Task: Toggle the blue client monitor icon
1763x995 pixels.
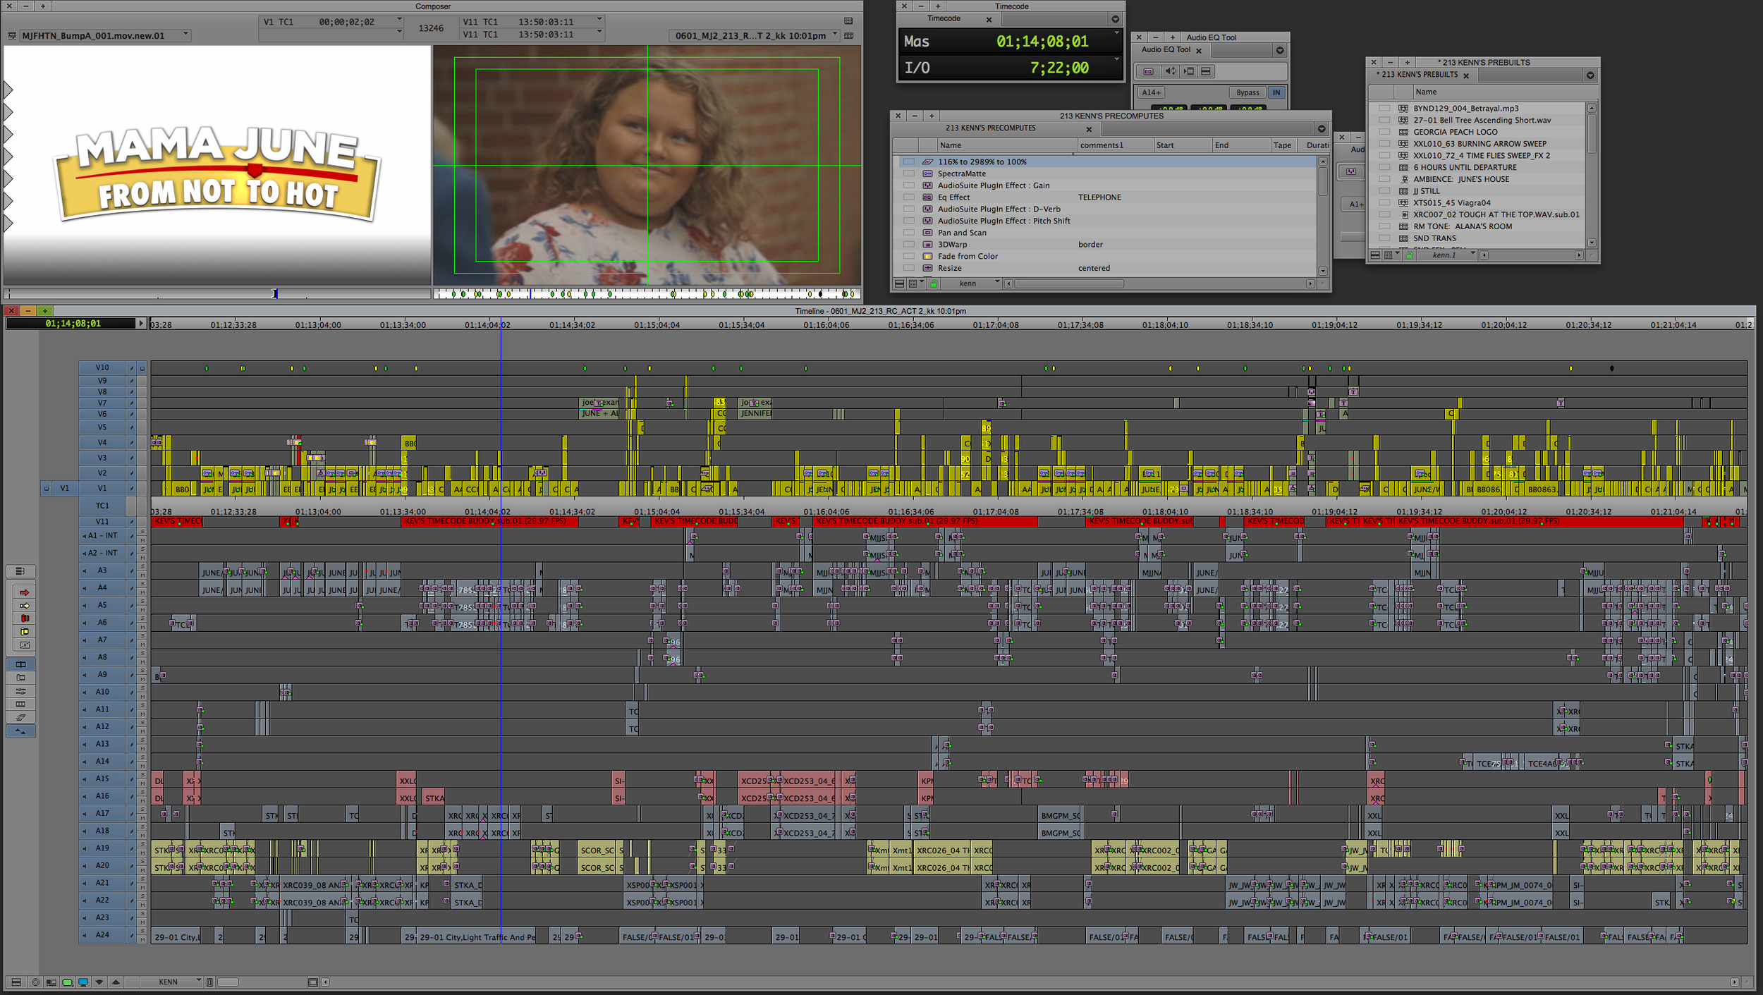Action: tap(83, 982)
